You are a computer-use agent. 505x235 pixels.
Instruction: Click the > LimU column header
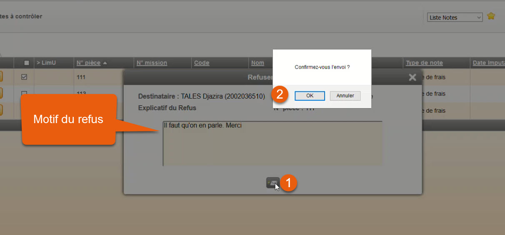(46, 63)
